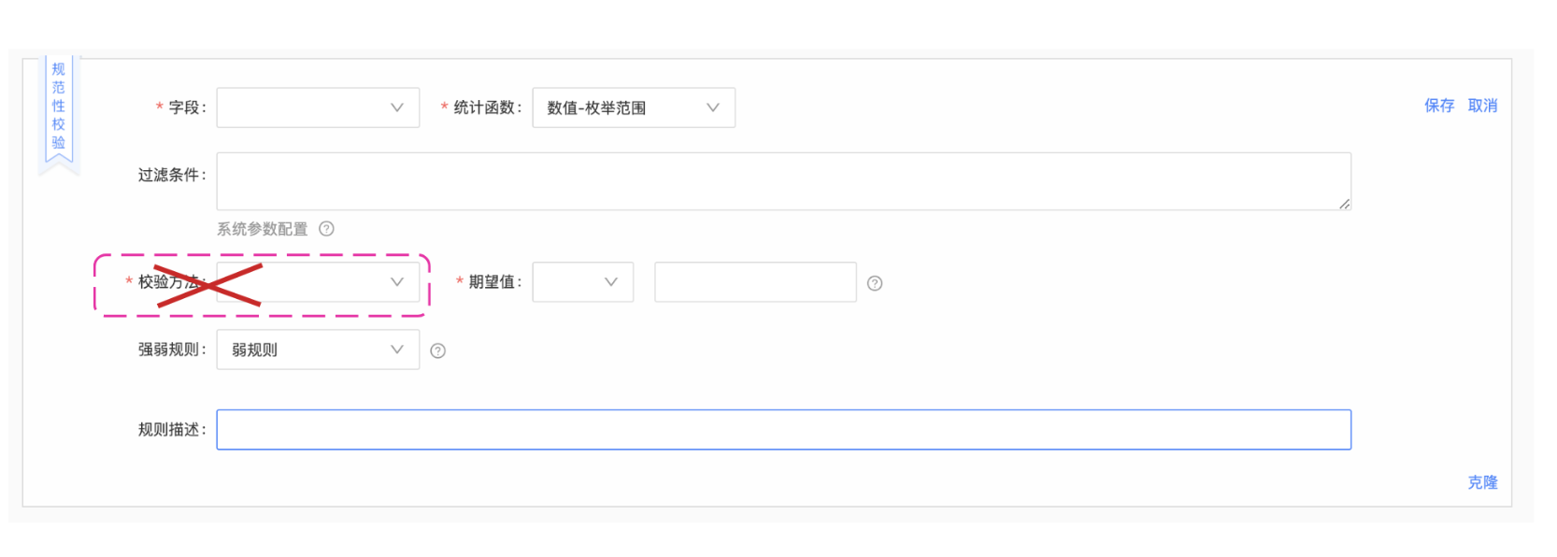Click help icon beside 期望值 input
This screenshot has height=557, width=1557.
[x=875, y=283]
